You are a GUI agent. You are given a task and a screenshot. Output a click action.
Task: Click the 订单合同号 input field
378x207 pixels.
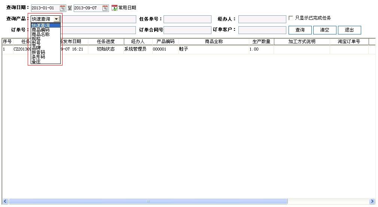tap(187, 30)
